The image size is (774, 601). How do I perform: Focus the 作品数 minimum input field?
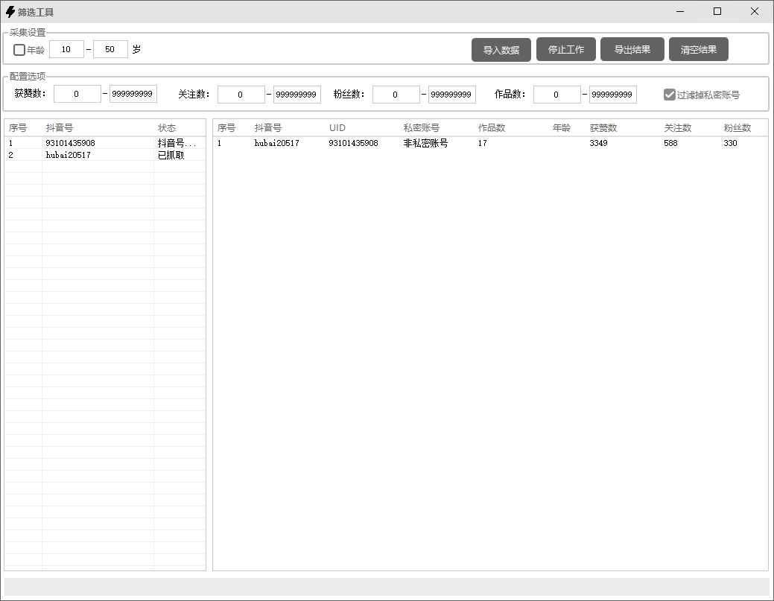tap(556, 95)
